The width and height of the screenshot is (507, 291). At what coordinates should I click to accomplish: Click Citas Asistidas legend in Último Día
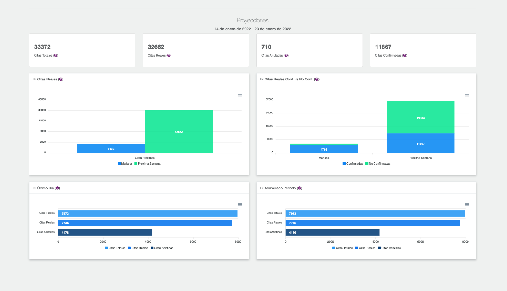(162, 248)
